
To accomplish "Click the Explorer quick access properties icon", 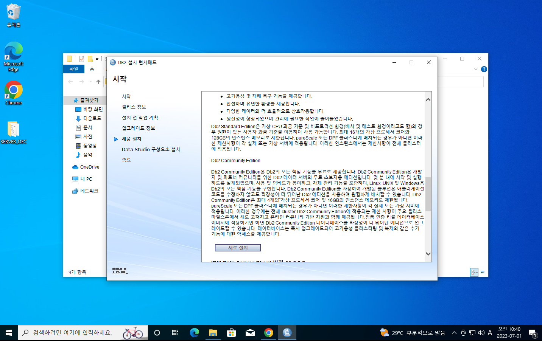I will click(82, 59).
